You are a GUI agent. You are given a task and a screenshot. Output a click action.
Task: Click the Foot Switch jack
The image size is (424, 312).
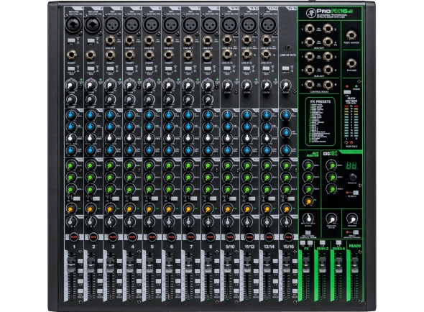click(x=351, y=35)
